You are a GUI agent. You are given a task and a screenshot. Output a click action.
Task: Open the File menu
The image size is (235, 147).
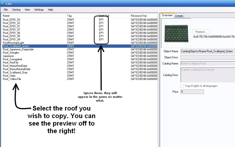(x=6, y=10)
